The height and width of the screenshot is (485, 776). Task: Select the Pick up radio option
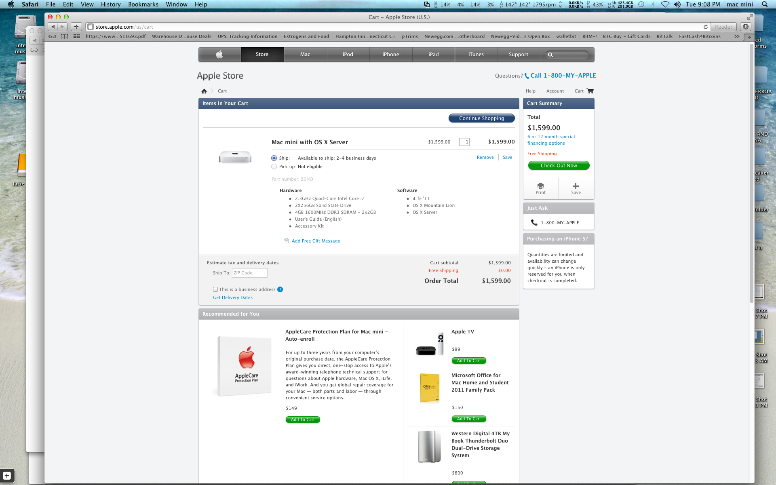[x=274, y=167]
